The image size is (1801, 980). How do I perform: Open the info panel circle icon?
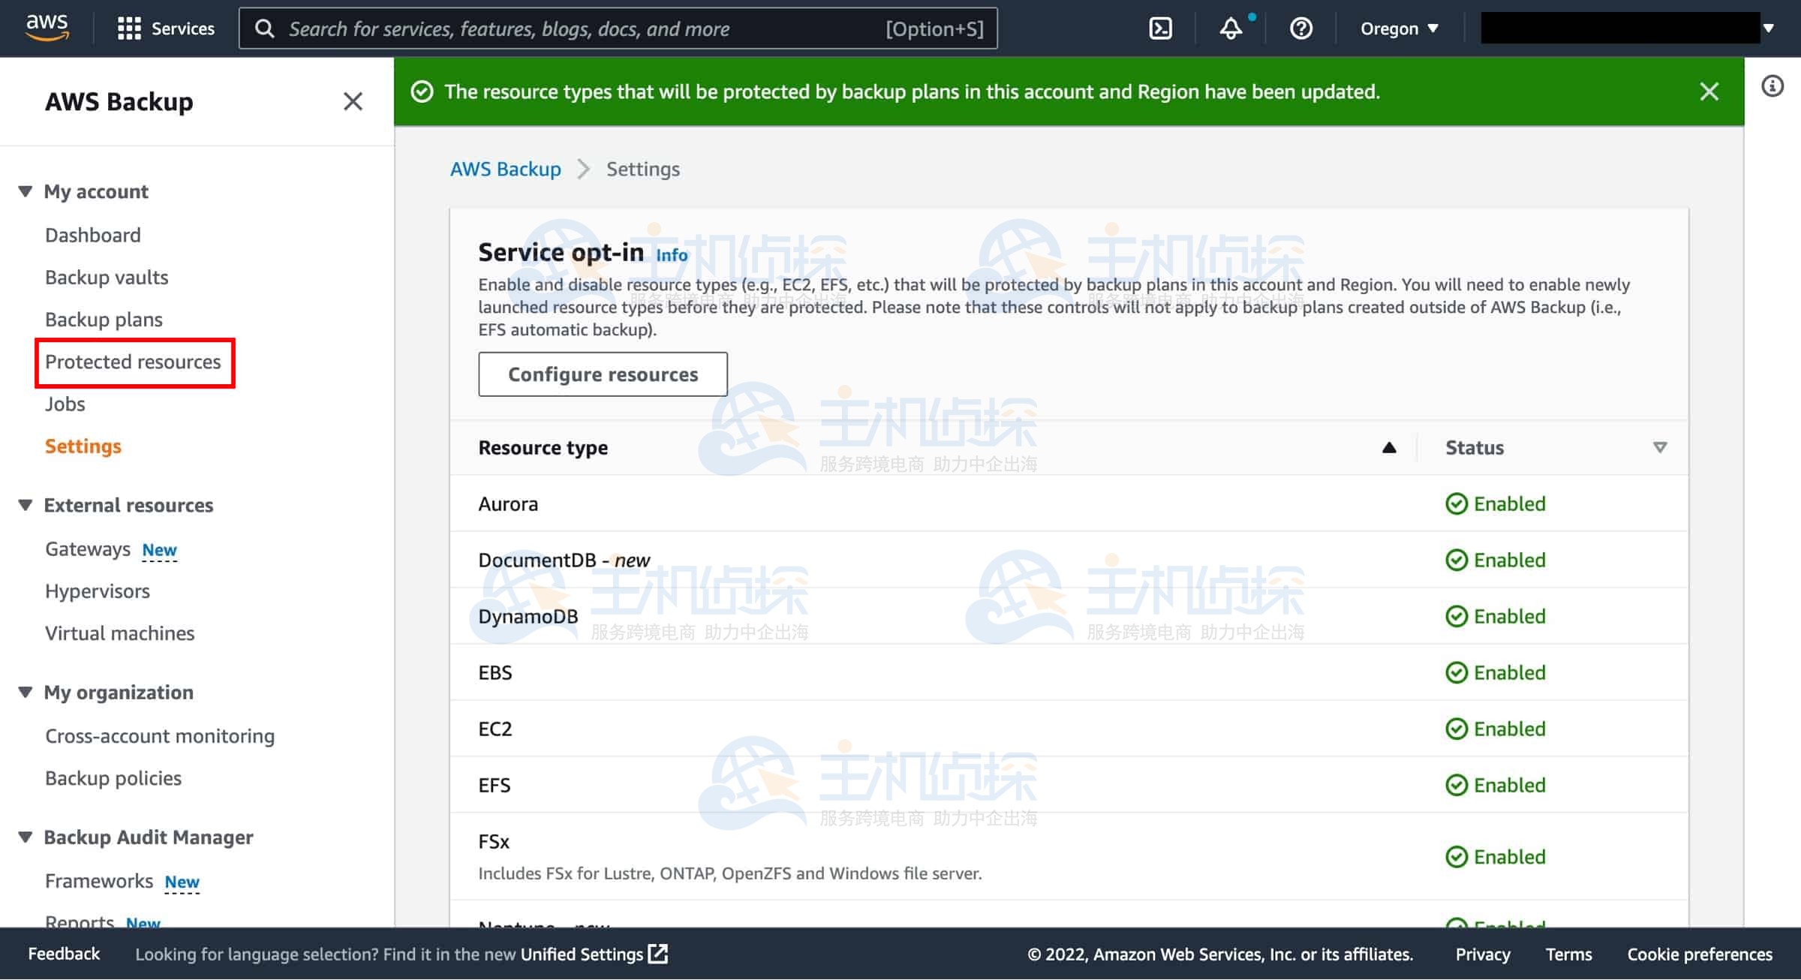point(1772,86)
